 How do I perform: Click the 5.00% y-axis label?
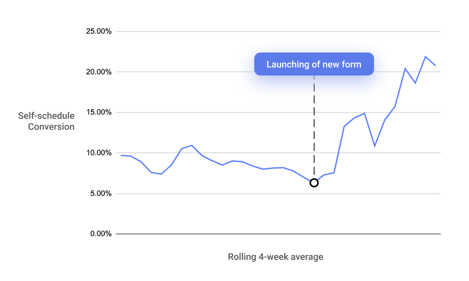[x=101, y=193]
